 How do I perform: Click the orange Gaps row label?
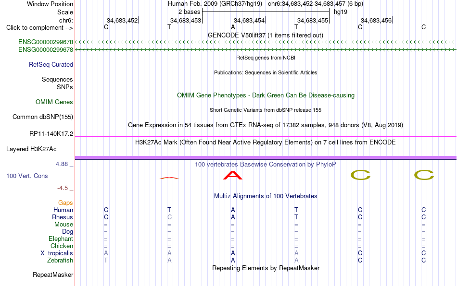coord(65,203)
